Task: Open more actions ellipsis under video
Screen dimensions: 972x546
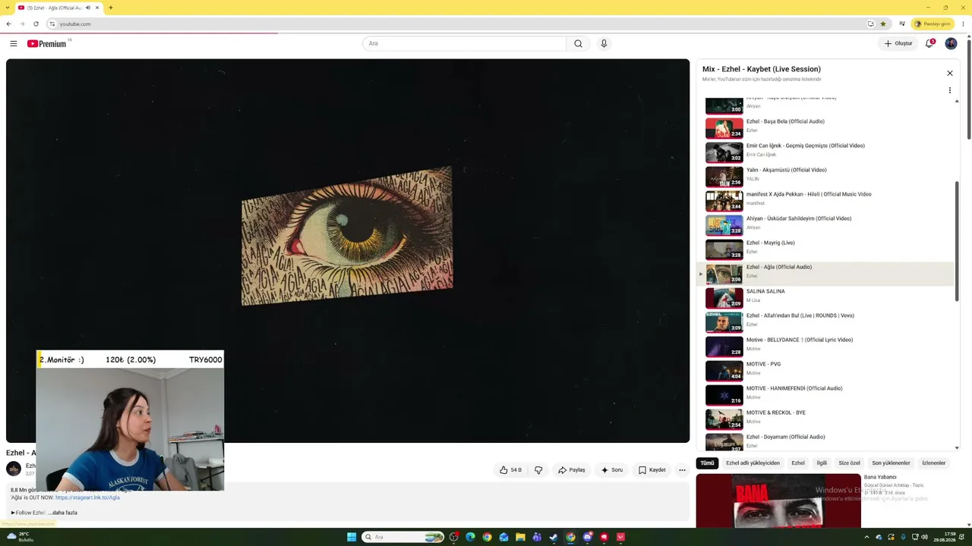Action: [682, 470]
